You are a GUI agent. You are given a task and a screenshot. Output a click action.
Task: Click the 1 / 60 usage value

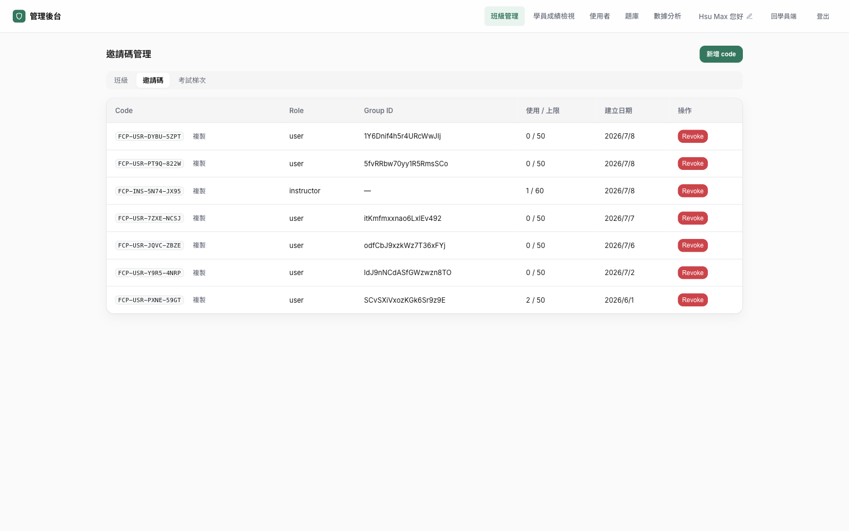[x=535, y=191]
